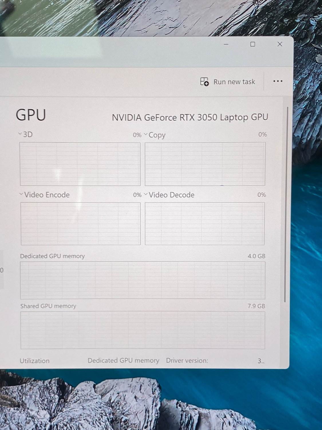Expand the Video Encode engine selector
The width and height of the screenshot is (322, 430).
point(21,194)
